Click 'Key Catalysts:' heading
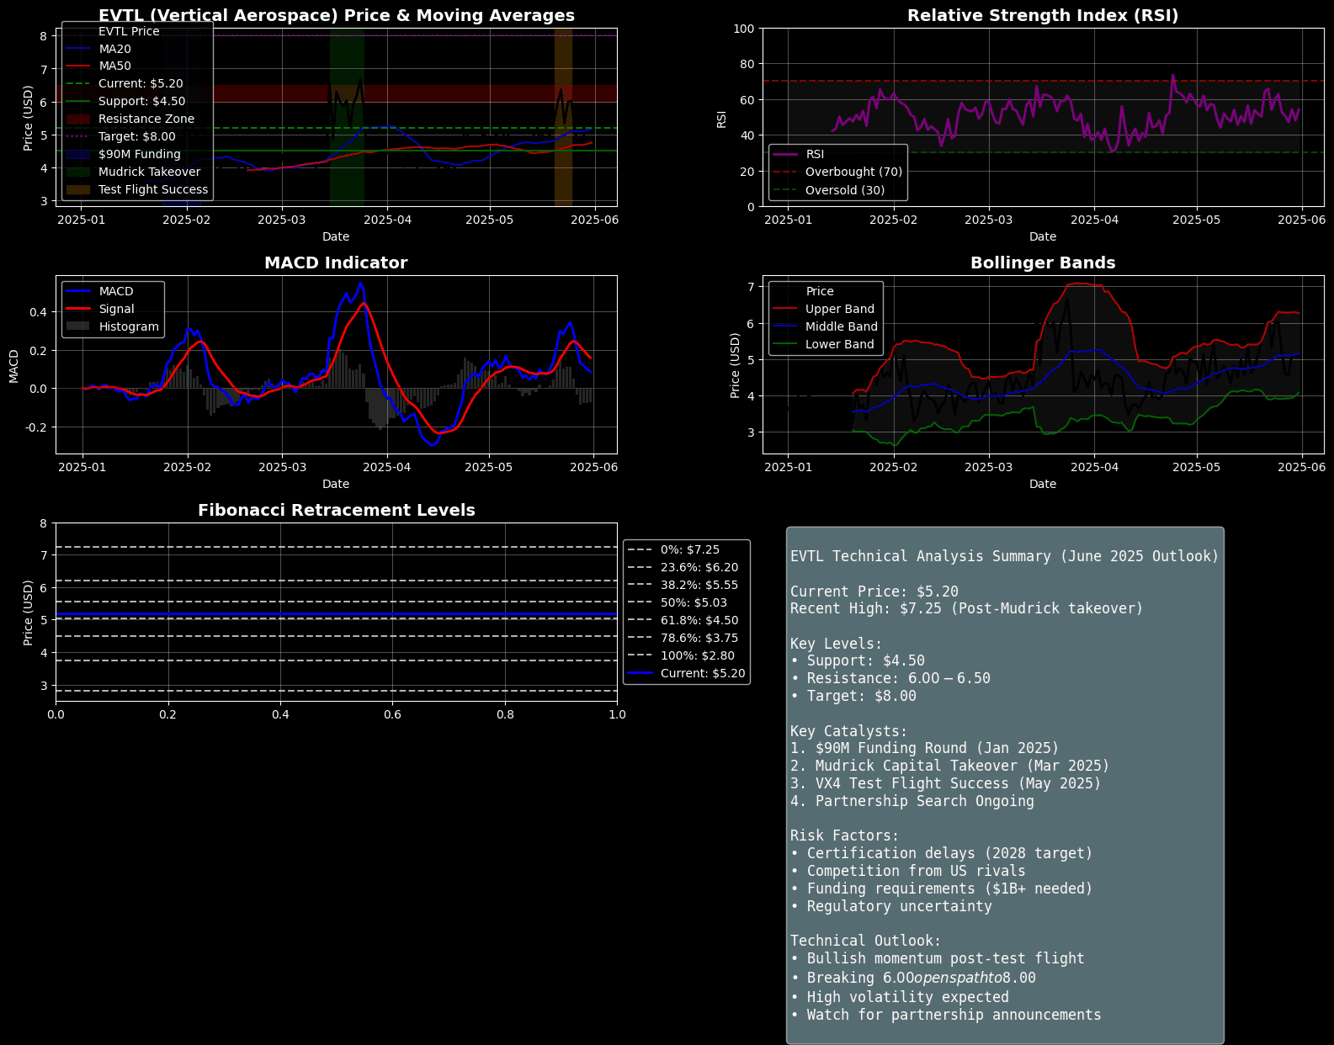This screenshot has width=1334, height=1045. click(849, 731)
